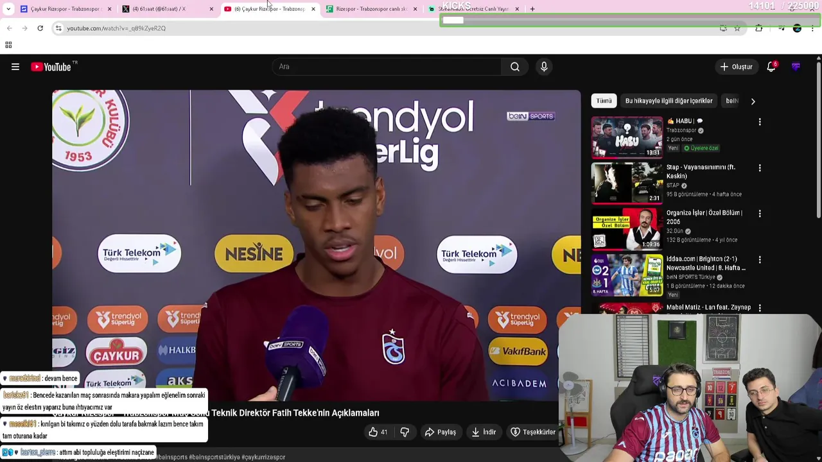822x462 pixels.
Task: View site information icon in address bar
Action: [58, 28]
